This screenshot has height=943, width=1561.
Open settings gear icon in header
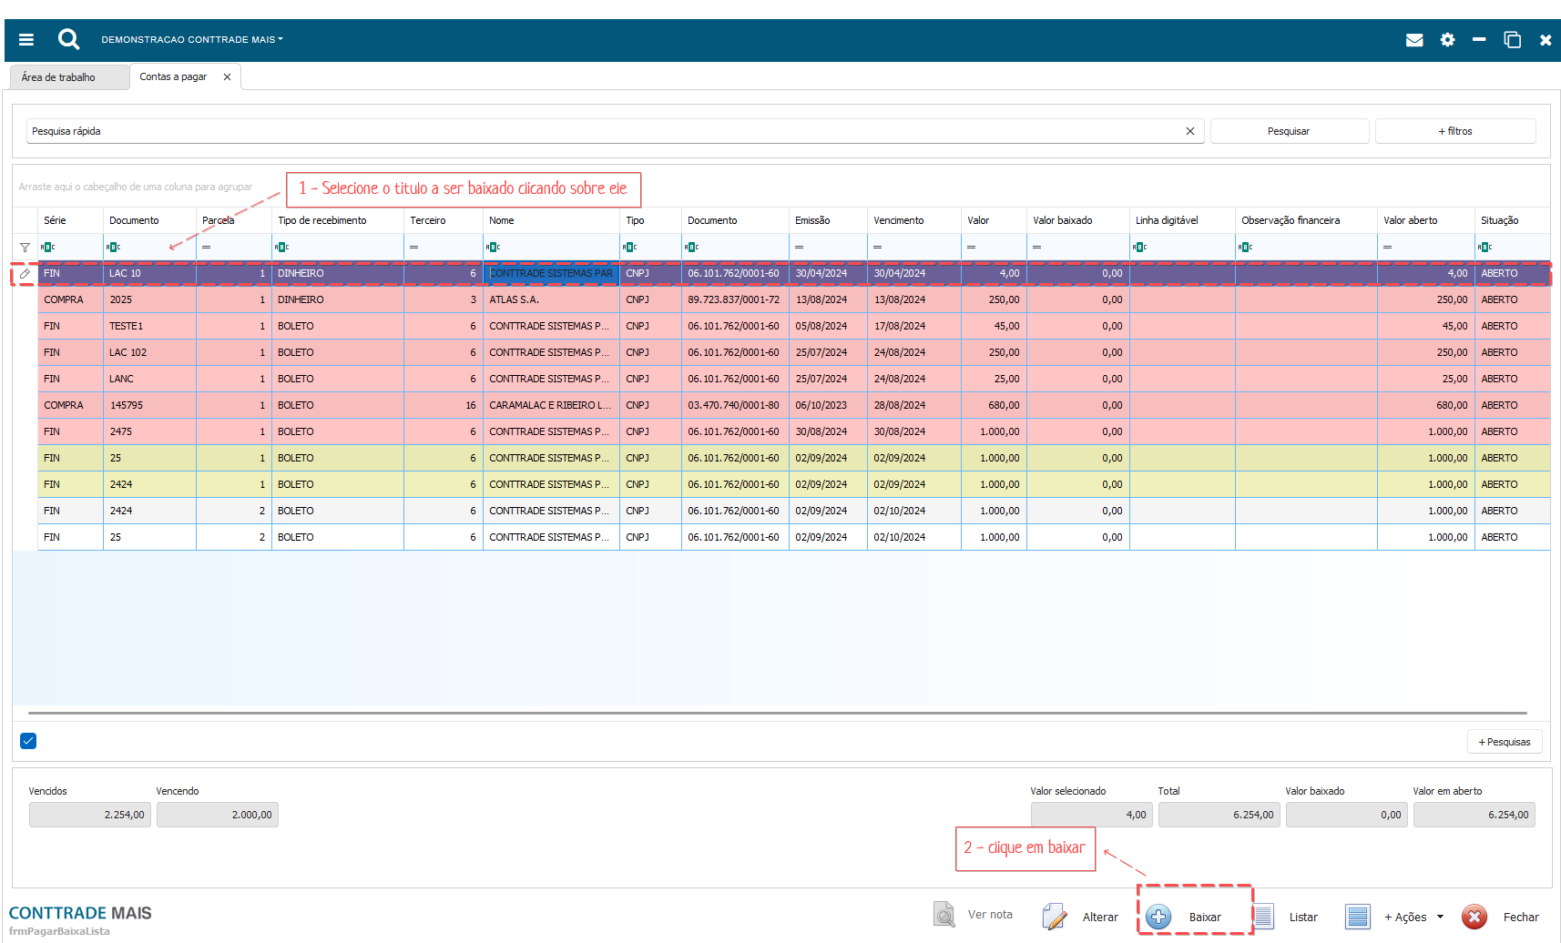1447,40
